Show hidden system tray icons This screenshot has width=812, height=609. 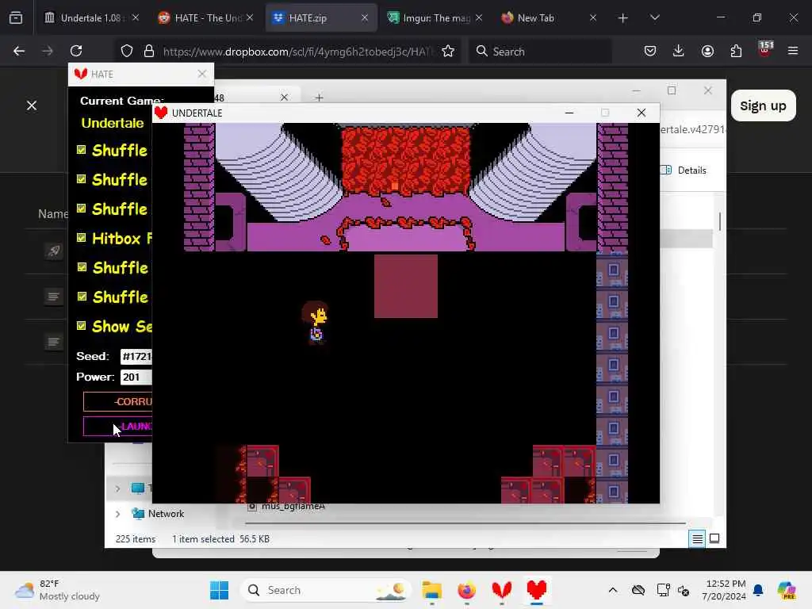pyautogui.click(x=613, y=590)
